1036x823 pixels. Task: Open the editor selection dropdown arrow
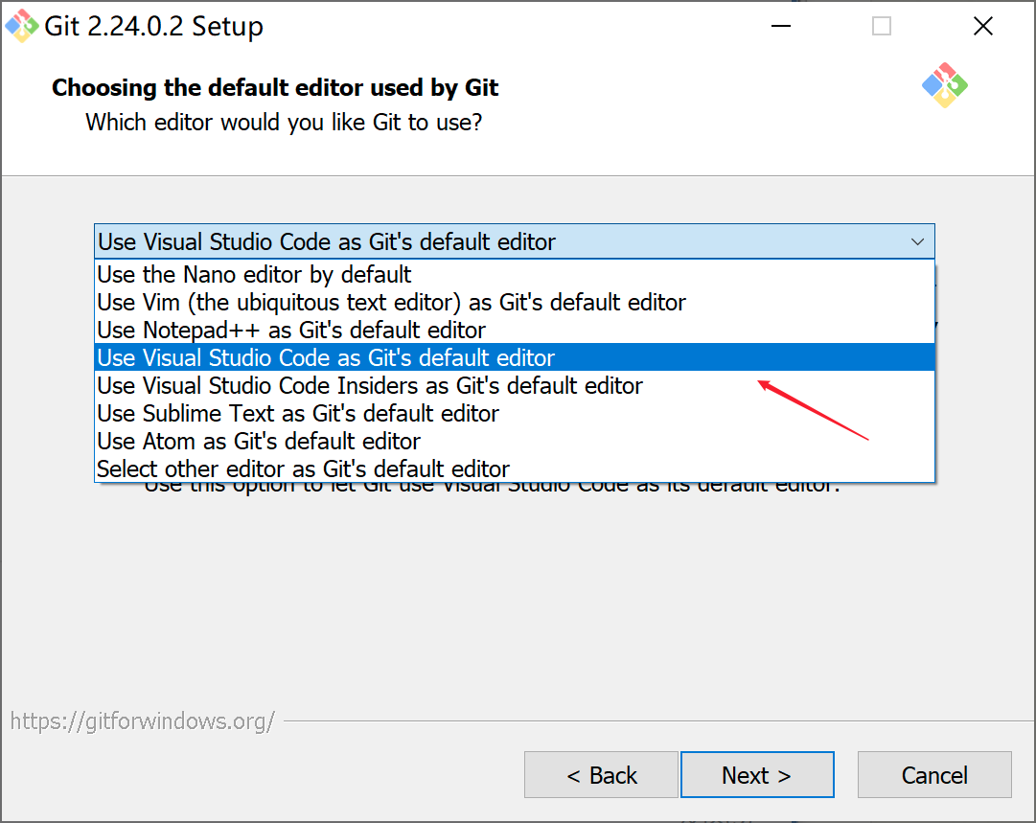point(917,241)
